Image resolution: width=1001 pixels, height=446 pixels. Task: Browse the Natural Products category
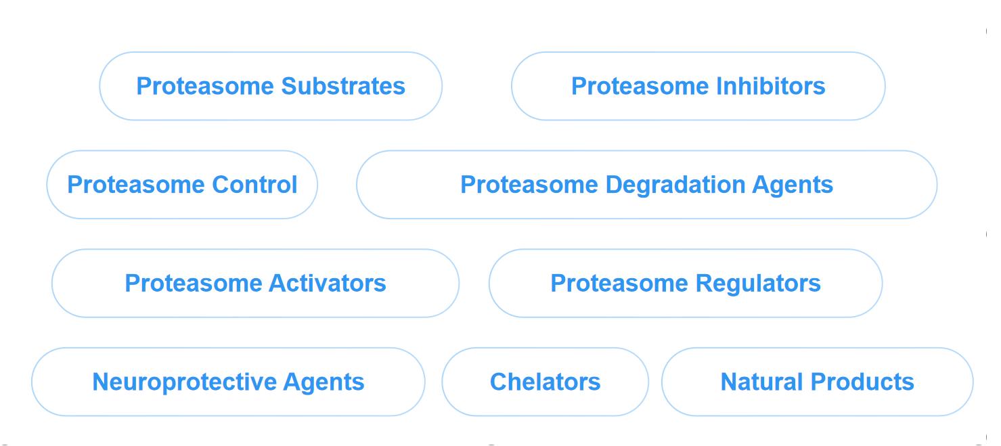[816, 382]
